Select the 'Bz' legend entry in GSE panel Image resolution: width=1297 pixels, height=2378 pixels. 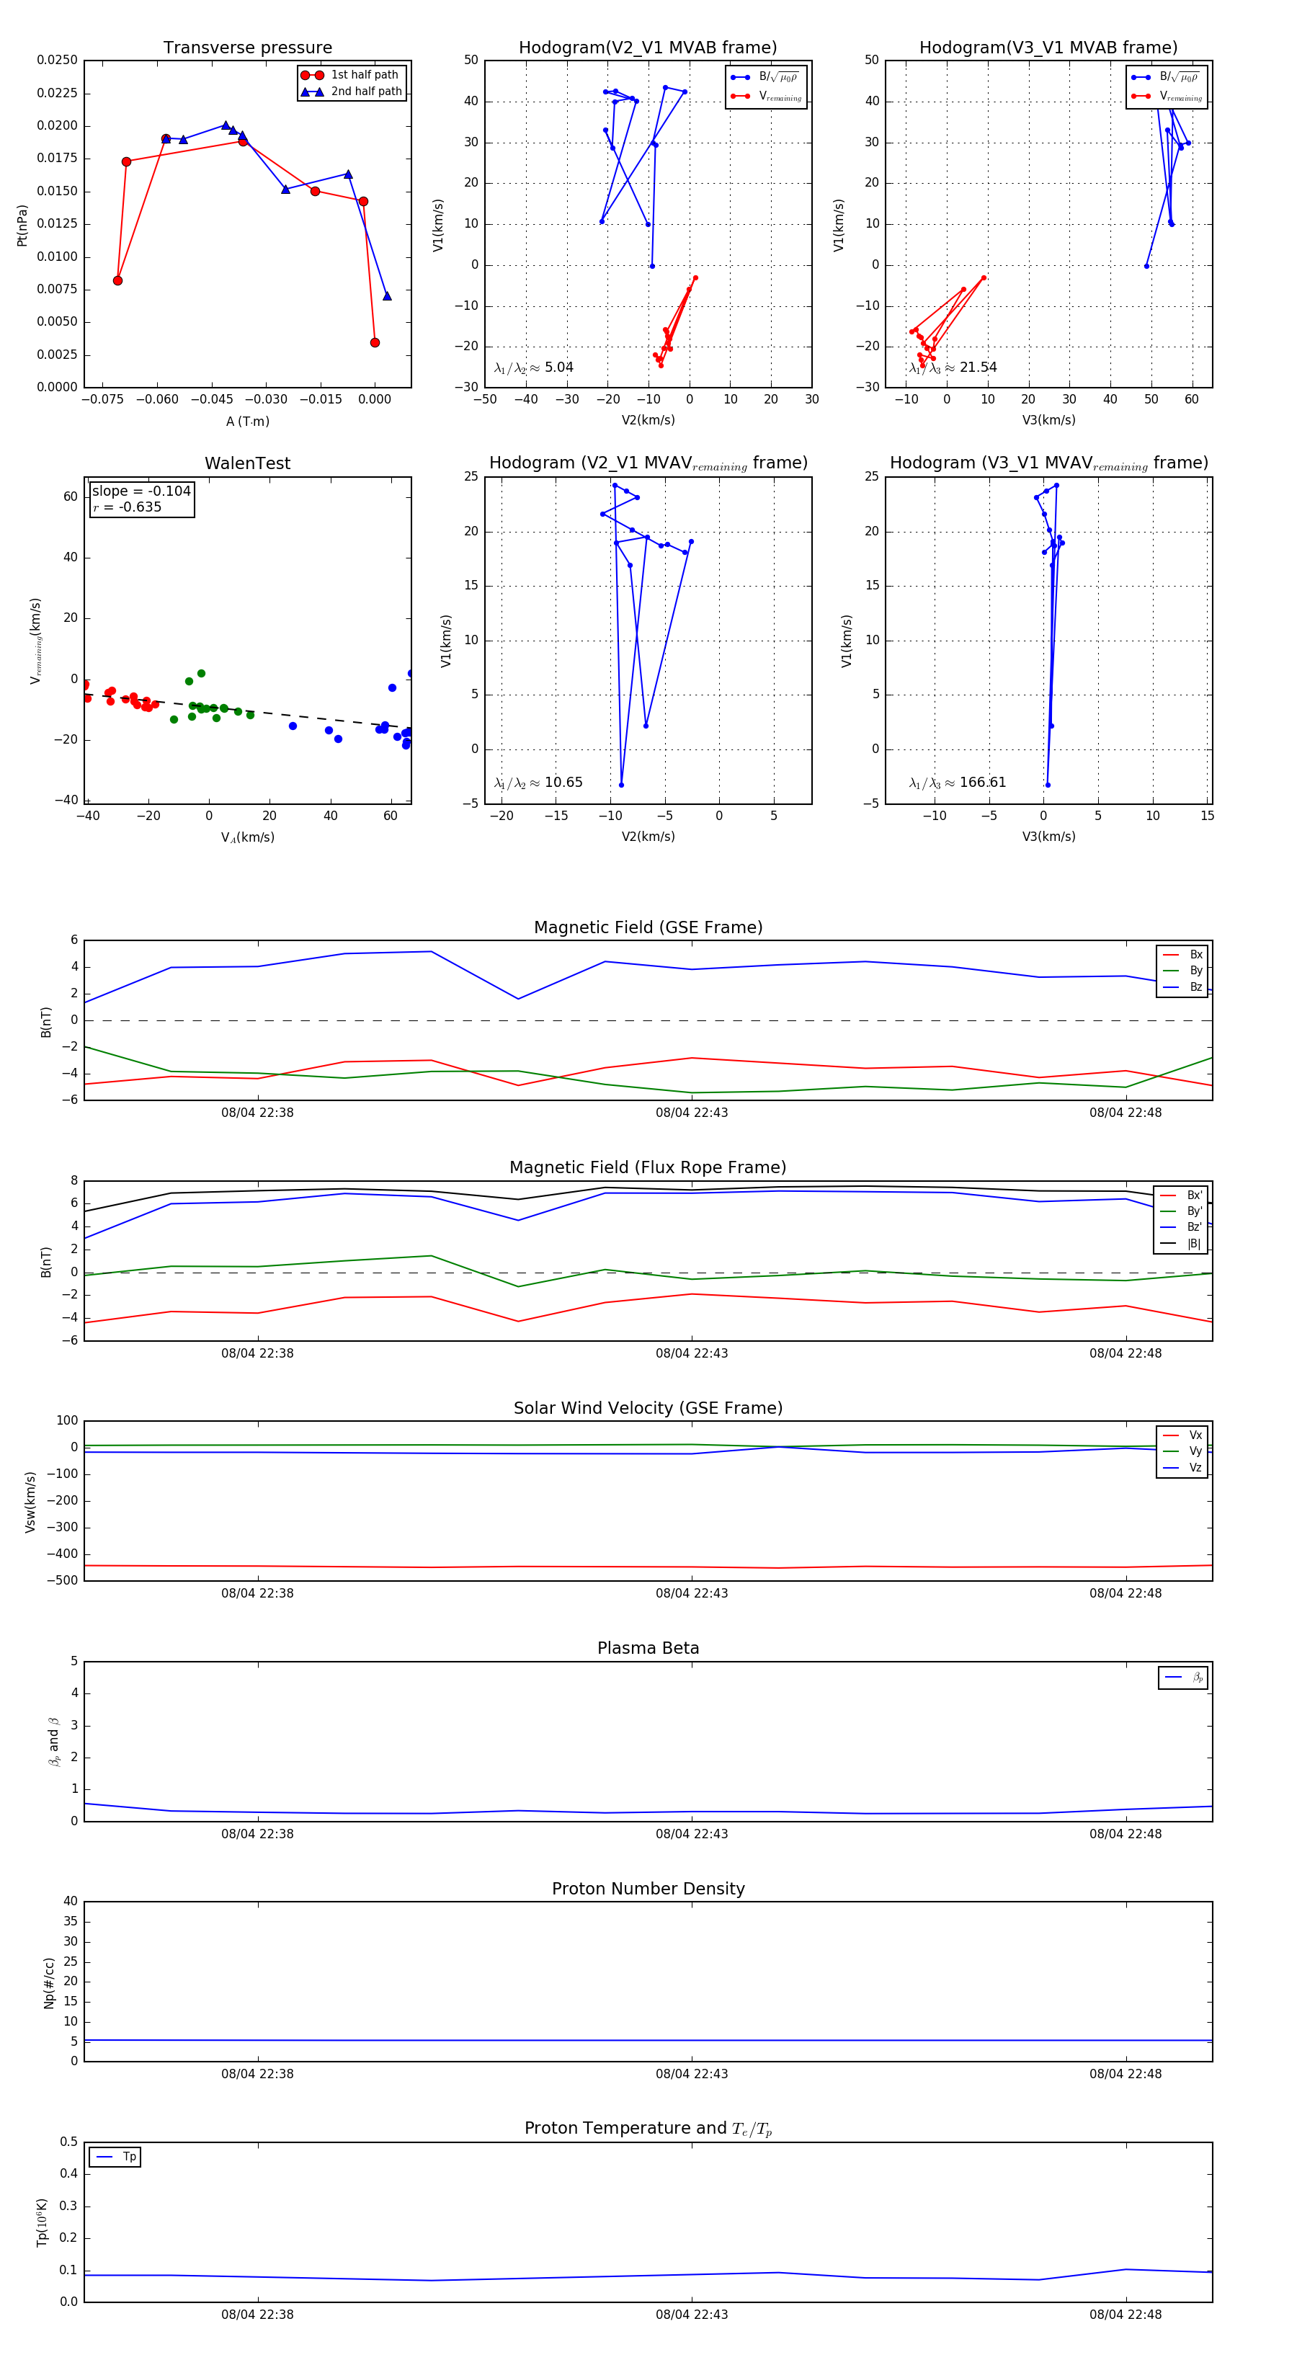point(1182,987)
